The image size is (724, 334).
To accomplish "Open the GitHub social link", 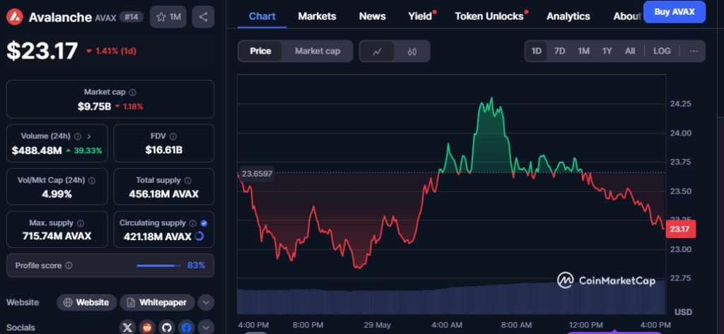I will point(167,328).
